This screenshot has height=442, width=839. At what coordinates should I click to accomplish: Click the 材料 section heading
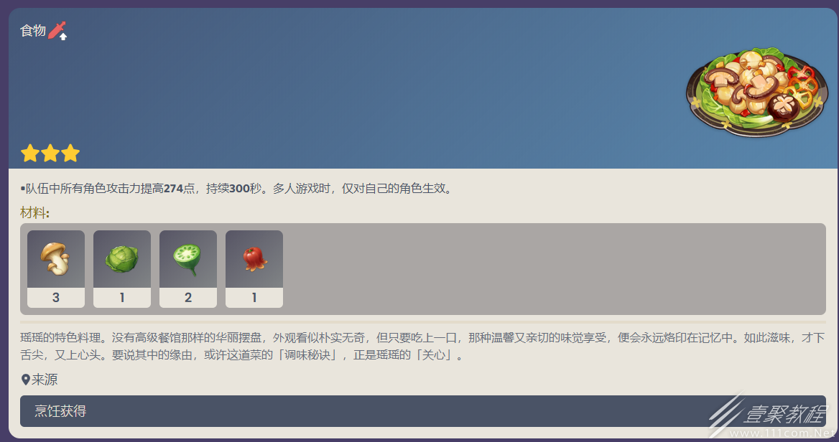pyautogui.click(x=34, y=212)
